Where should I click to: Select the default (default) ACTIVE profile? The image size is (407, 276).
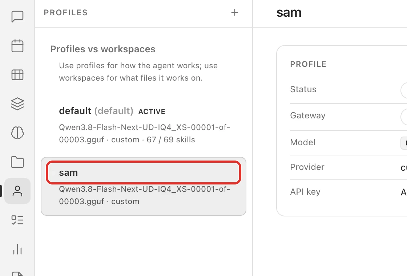pyautogui.click(x=144, y=125)
